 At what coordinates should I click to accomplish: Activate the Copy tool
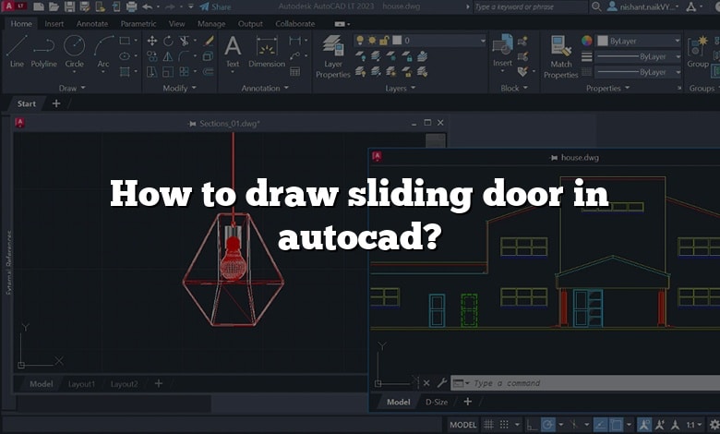click(152, 56)
